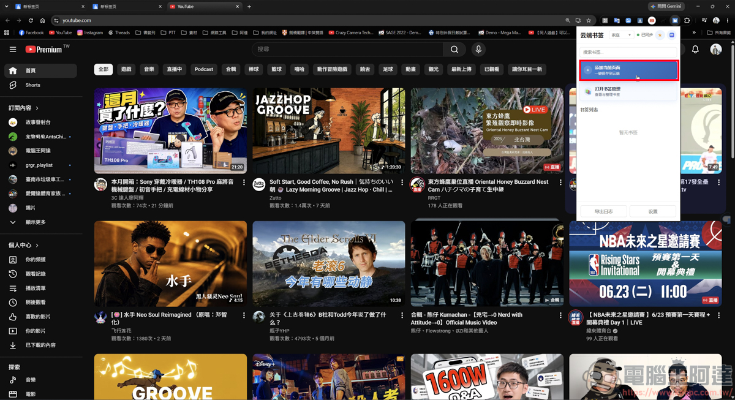735x400 pixels.
Task: Open the YouTube notifications bell
Action: pos(695,50)
